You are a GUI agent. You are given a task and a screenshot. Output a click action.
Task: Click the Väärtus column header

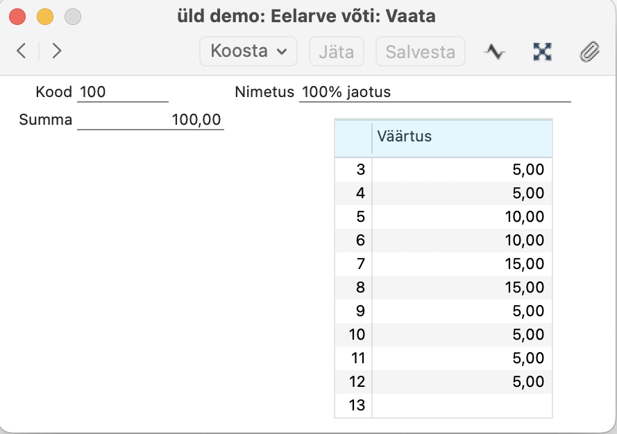pos(462,137)
